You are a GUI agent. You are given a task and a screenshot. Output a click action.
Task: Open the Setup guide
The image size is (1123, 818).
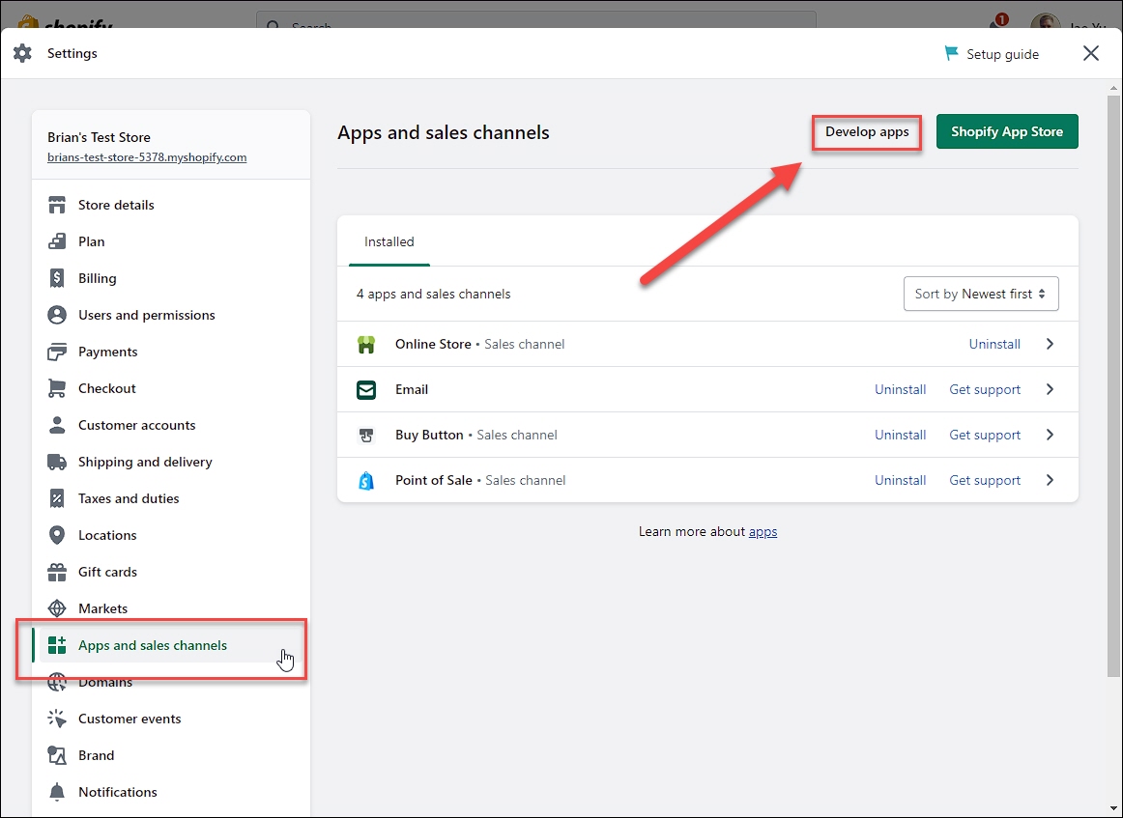992,54
